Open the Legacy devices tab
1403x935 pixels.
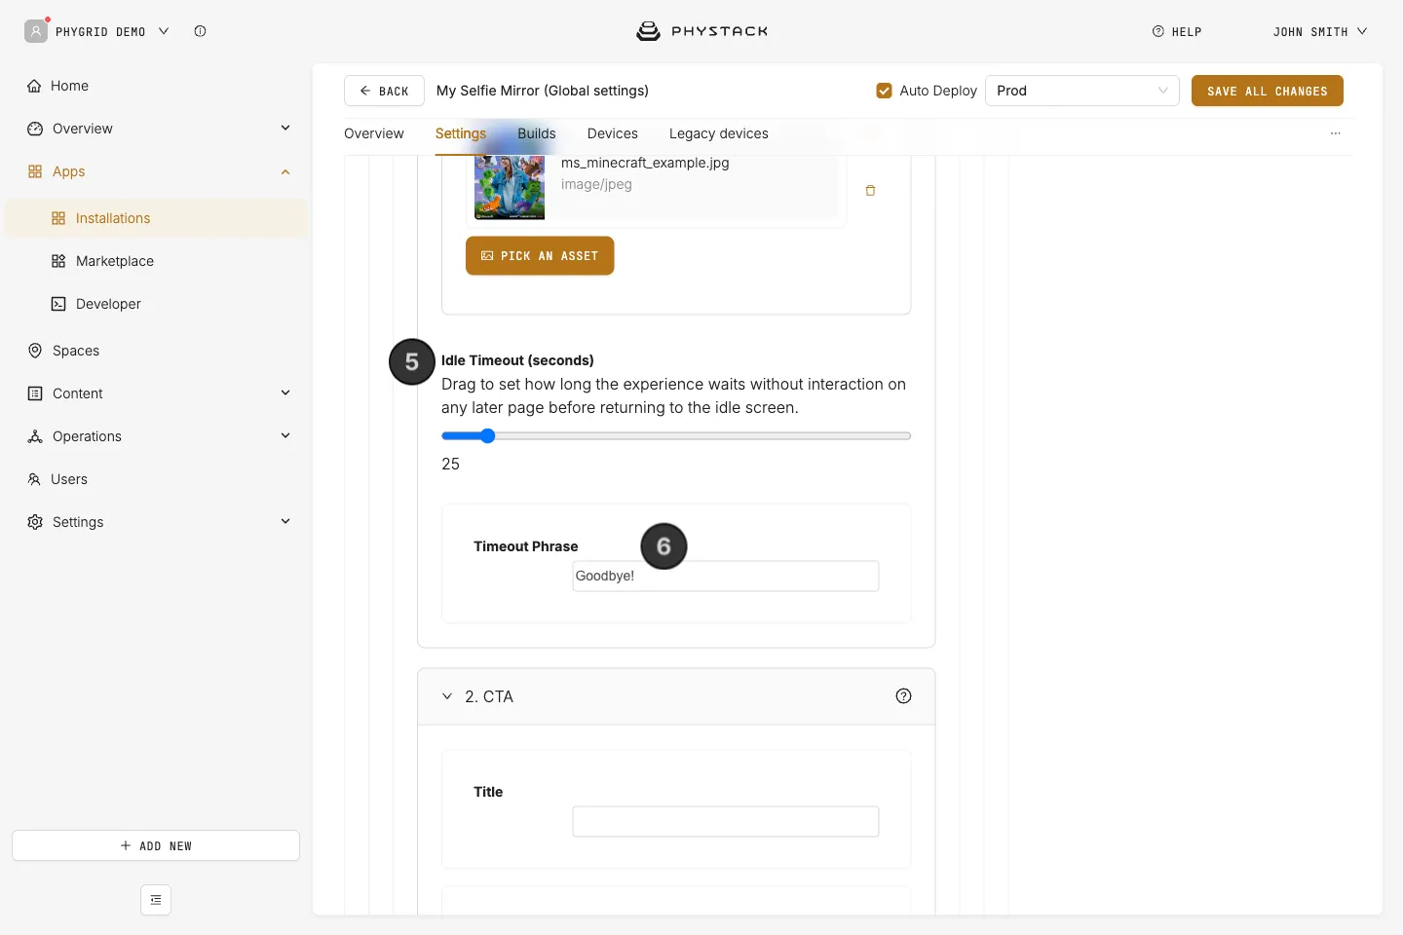click(719, 133)
